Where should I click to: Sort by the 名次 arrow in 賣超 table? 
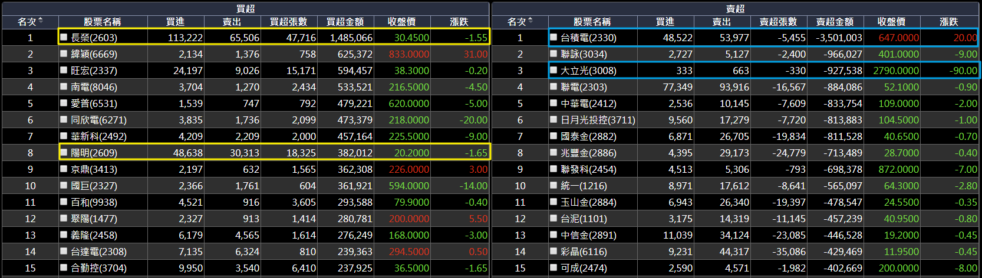coord(530,21)
